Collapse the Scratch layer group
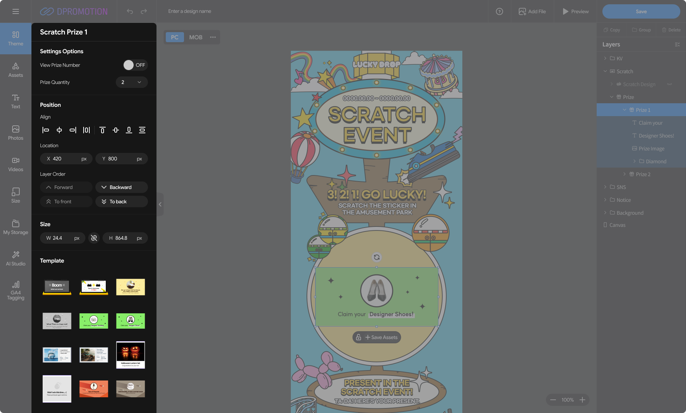The width and height of the screenshot is (686, 413). point(605,71)
